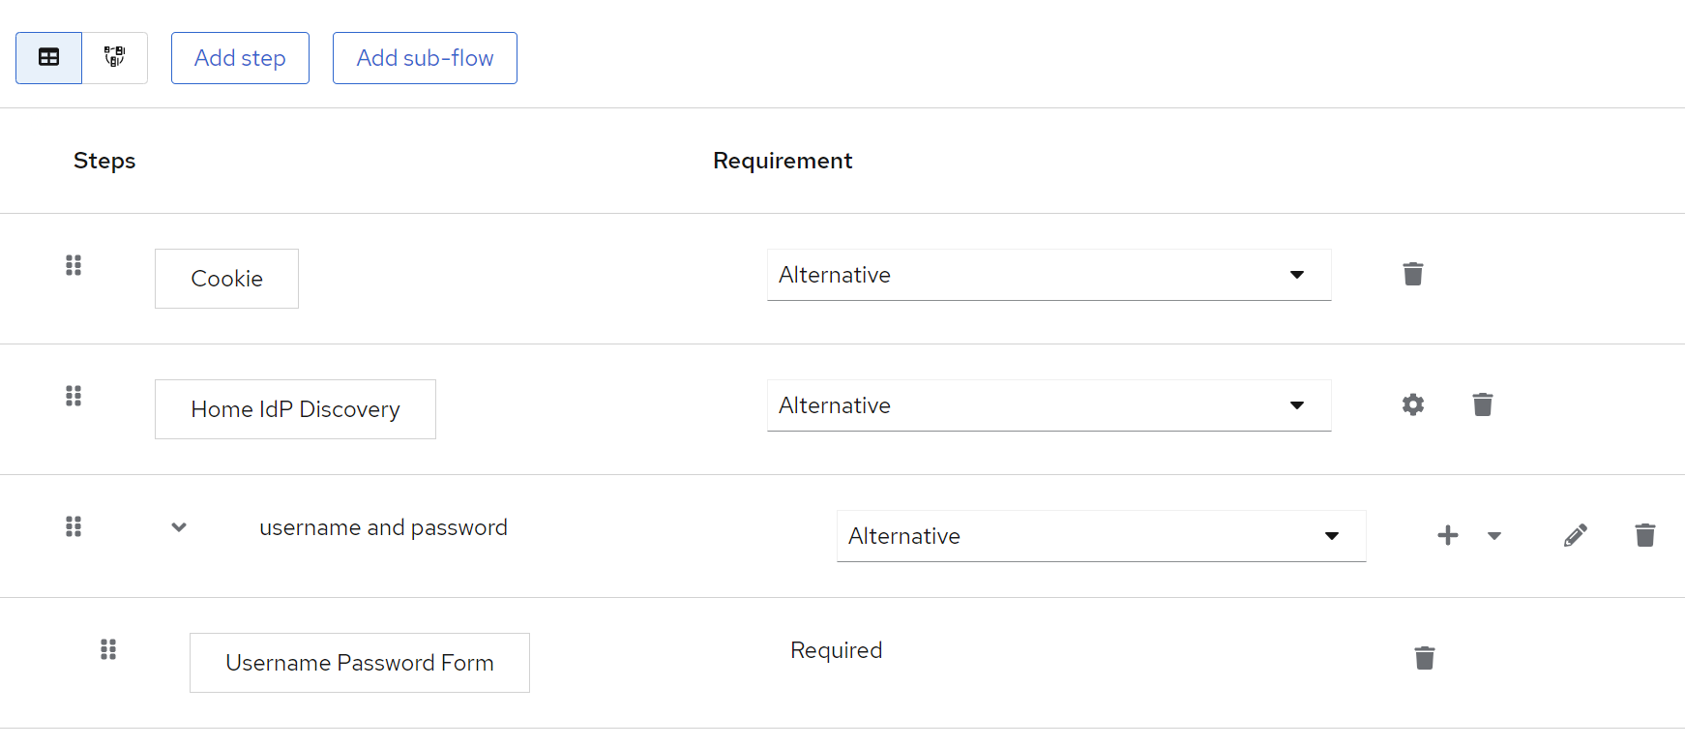Collapse the username and password sub-flow
This screenshot has width=1685, height=747.
179,527
